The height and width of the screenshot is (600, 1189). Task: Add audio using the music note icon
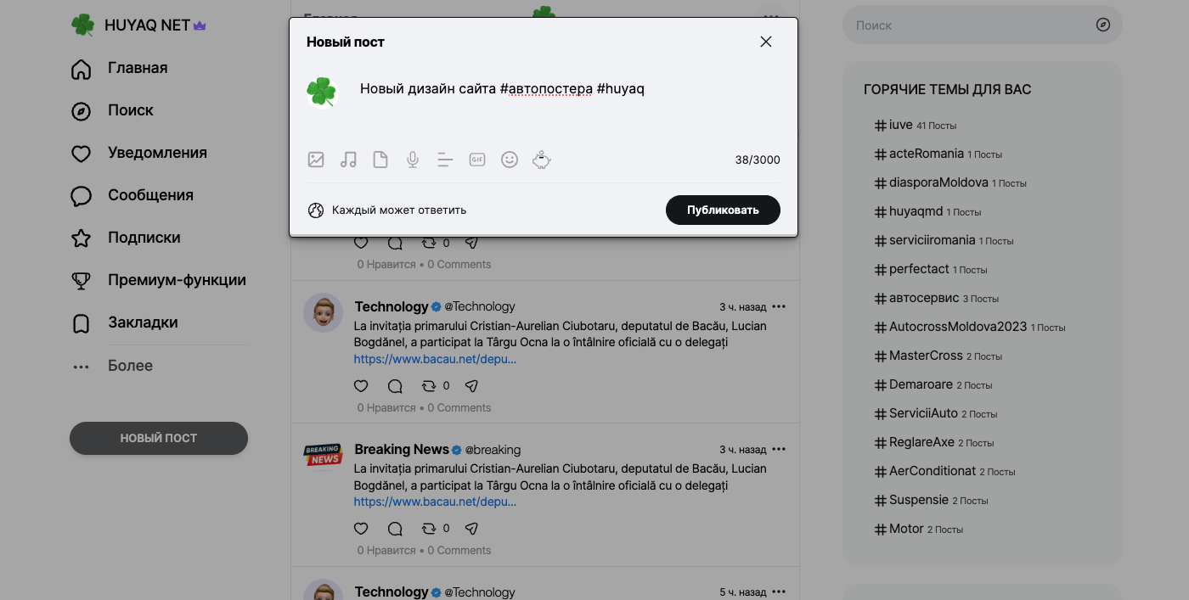coord(348,160)
